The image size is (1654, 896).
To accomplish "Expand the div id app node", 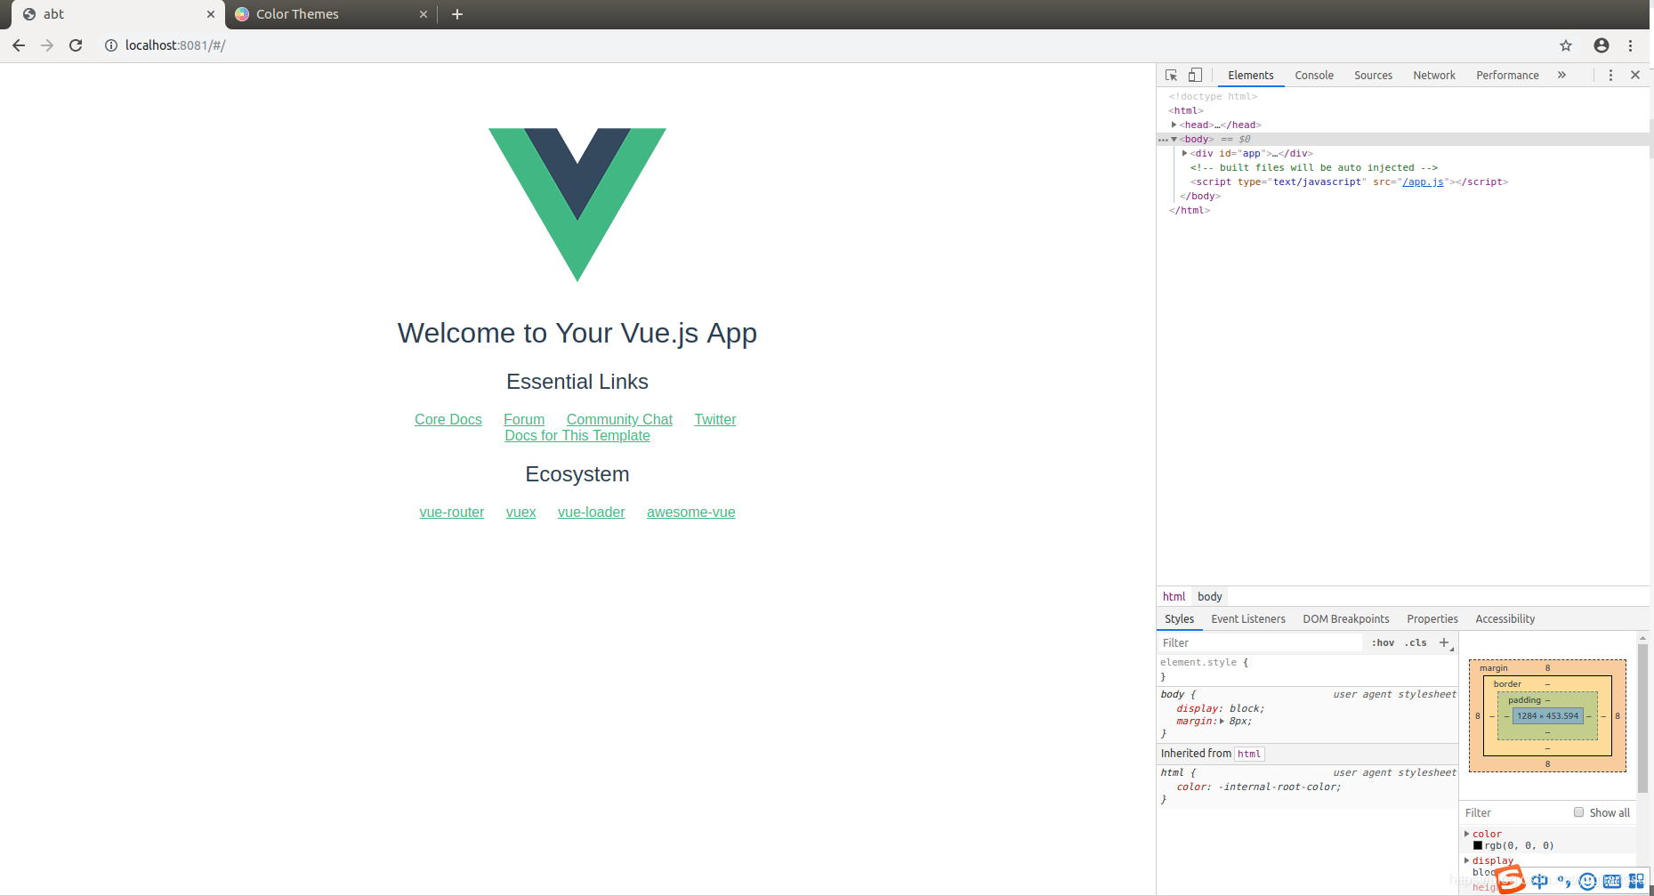I will tap(1184, 153).
